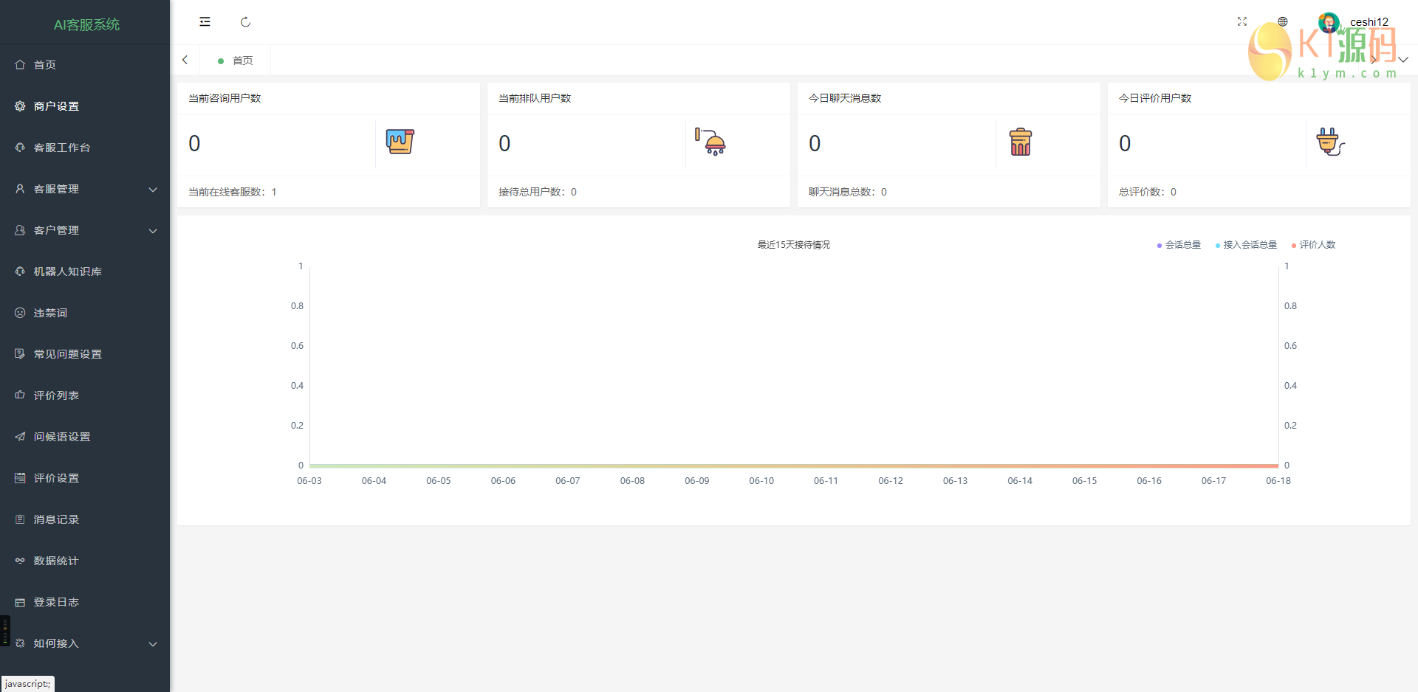1418x692 pixels.
Task: Click the 今日评价用户数 card title
Action: pos(1155,98)
